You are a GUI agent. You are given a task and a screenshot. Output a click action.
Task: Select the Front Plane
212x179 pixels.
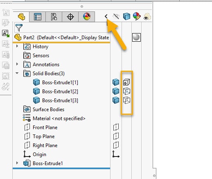click(45, 128)
